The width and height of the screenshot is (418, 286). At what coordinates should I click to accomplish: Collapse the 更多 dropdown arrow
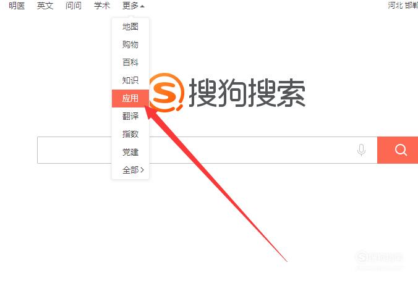click(142, 6)
